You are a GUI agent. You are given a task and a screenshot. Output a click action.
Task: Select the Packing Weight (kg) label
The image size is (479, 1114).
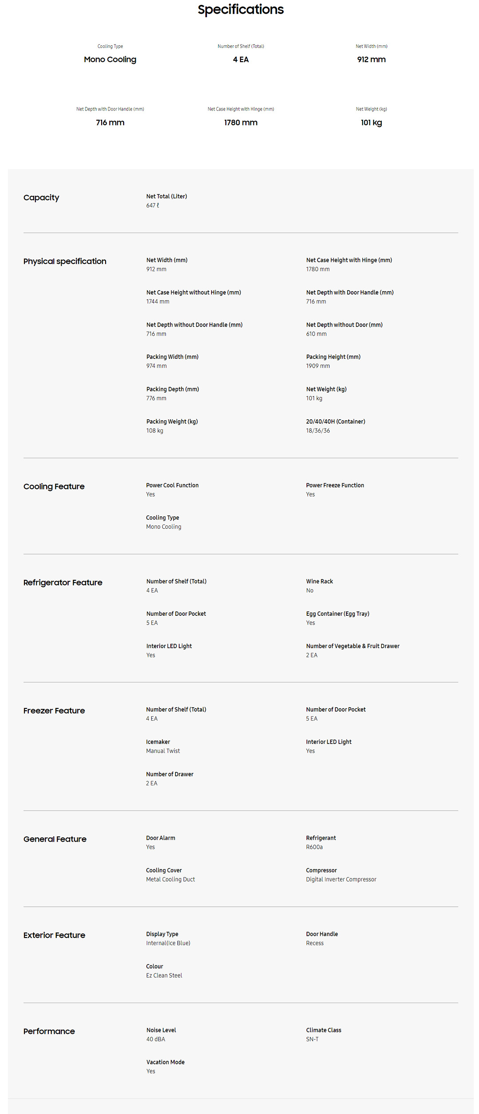172,421
